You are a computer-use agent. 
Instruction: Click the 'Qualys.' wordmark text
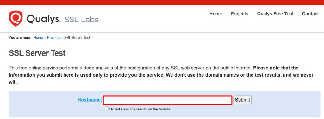(x=44, y=19)
